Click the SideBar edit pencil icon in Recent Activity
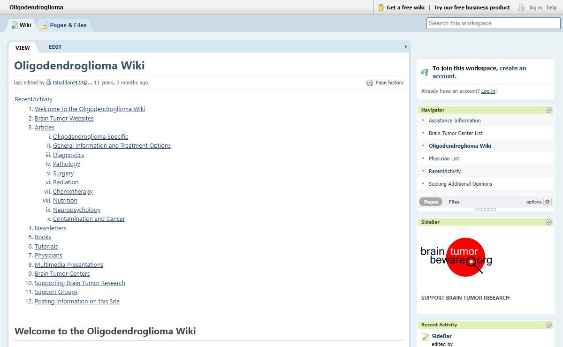Viewport: 563px width, 347px height. [x=425, y=337]
